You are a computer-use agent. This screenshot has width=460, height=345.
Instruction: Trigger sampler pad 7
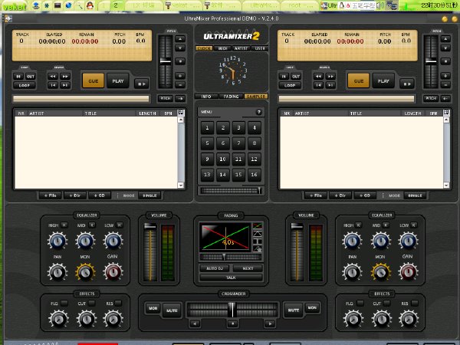(x=238, y=143)
